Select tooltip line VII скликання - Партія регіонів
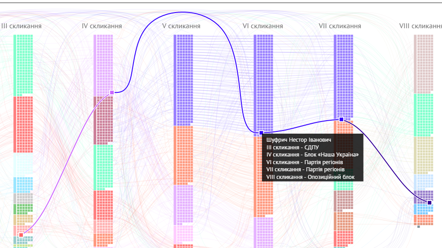The width and height of the screenshot is (442, 248). pyautogui.click(x=305, y=170)
